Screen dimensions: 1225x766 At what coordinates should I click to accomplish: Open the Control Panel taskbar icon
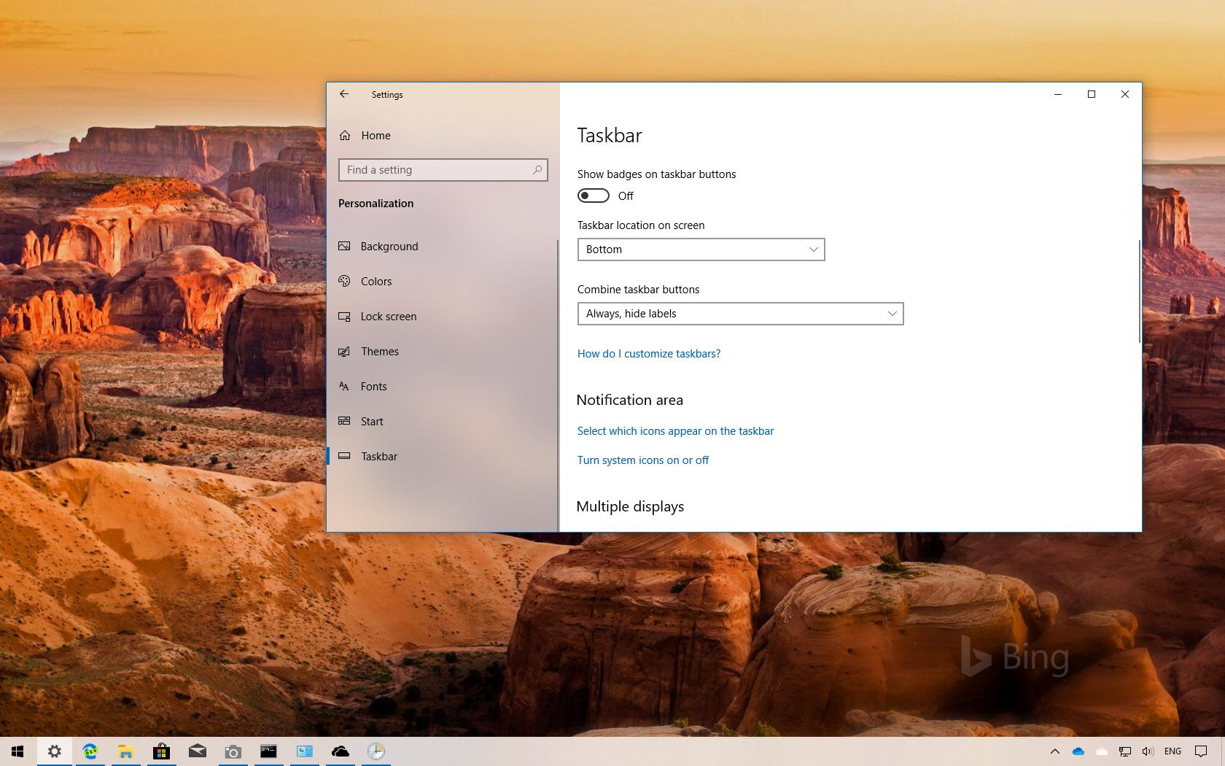click(305, 751)
